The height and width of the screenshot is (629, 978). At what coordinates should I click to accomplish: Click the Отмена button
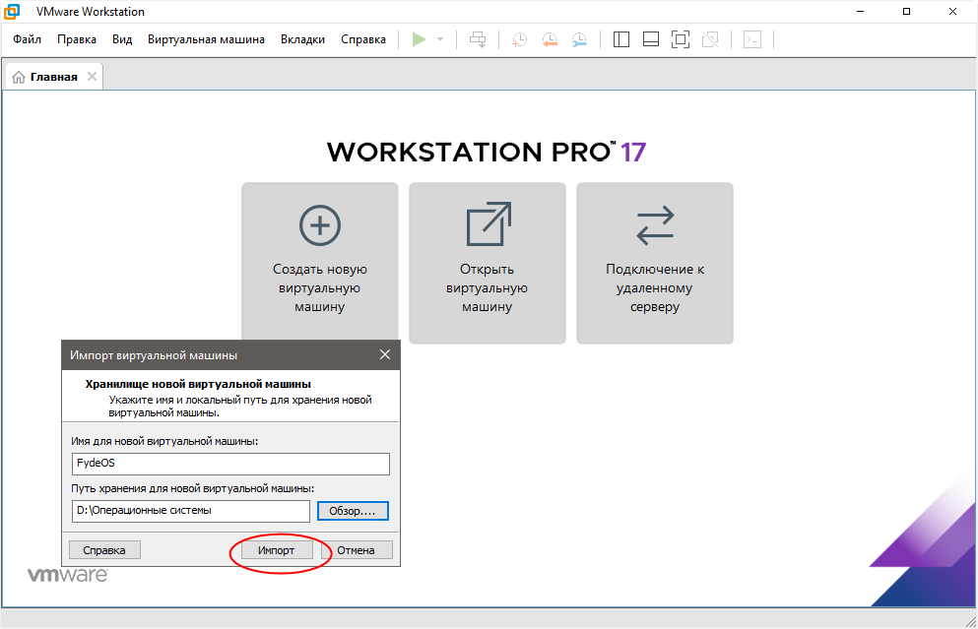point(357,550)
